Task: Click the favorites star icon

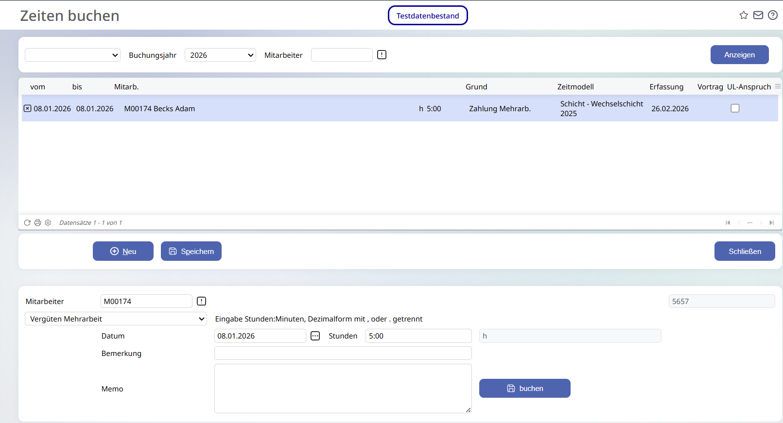Action: click(744, 15)
